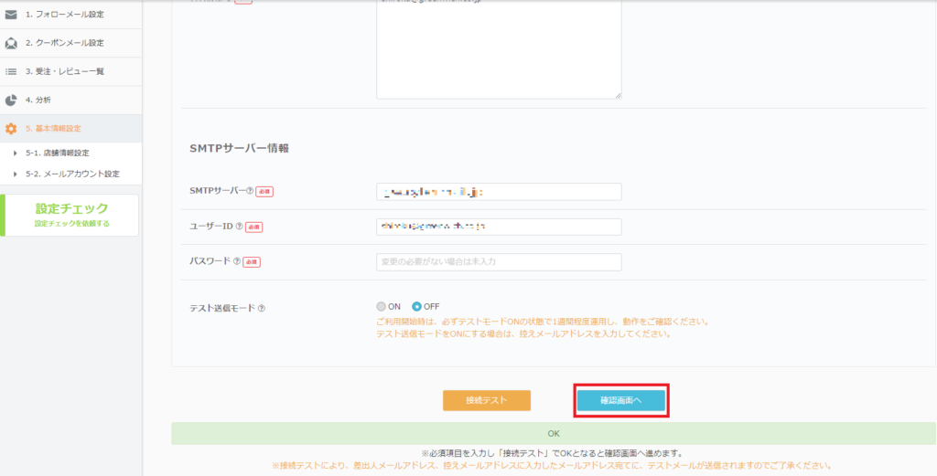Click the list icon beside 受注・レビュー一覧
Screen dimensions: 937x476
(x=11, y=71)
